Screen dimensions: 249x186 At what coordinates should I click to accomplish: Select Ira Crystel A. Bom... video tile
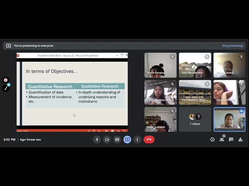pyautogui.click(x=195, y=92)
